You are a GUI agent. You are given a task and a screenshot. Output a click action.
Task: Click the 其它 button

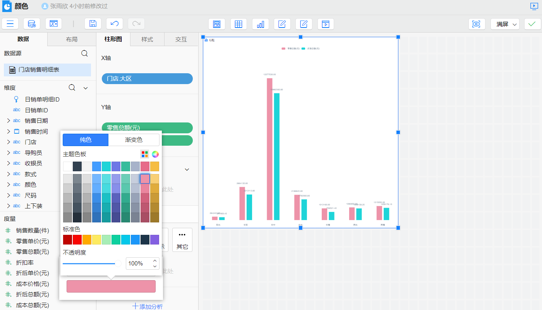click(x=182, y=240)
